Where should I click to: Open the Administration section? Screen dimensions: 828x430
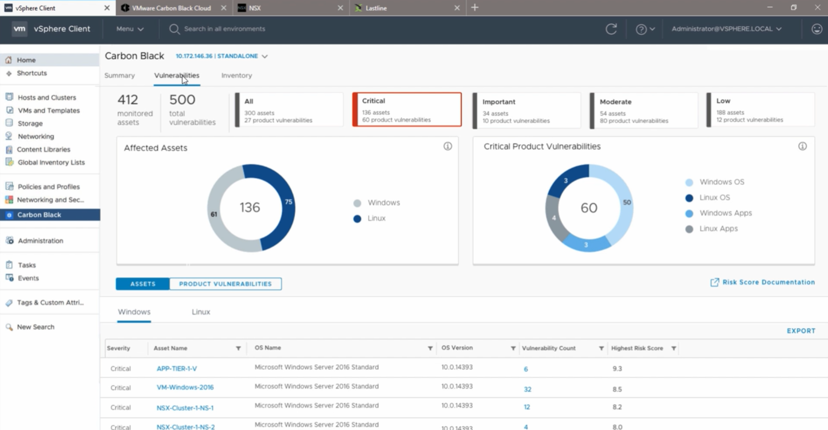[x=40, y=240]
